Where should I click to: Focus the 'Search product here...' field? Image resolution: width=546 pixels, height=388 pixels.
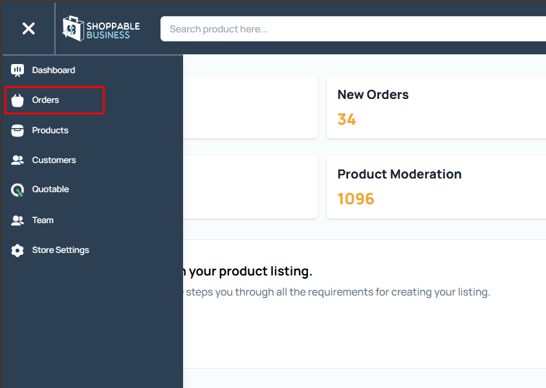(353, 29)
